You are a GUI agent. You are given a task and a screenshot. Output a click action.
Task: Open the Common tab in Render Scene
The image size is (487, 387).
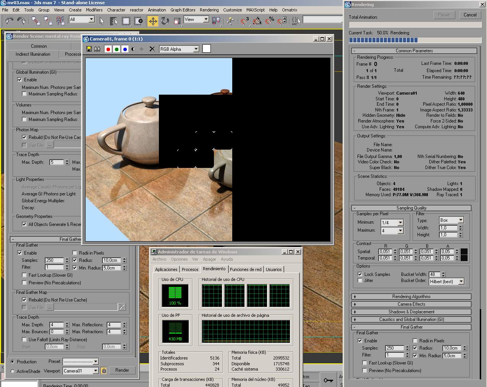(x=39, y=46)
